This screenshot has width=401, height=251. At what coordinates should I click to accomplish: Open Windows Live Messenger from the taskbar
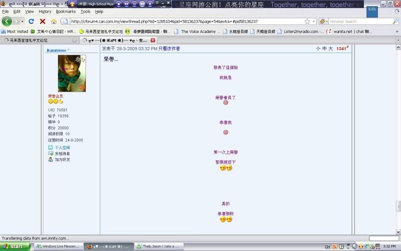point(58,246)
